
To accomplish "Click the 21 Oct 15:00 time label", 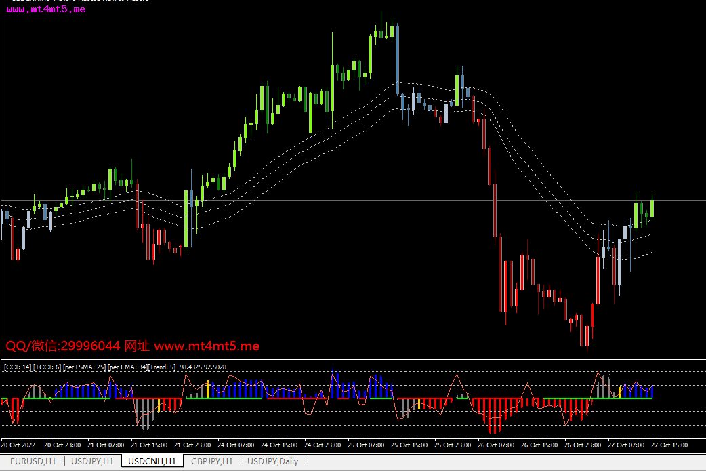I will click(x=148, y=445).
